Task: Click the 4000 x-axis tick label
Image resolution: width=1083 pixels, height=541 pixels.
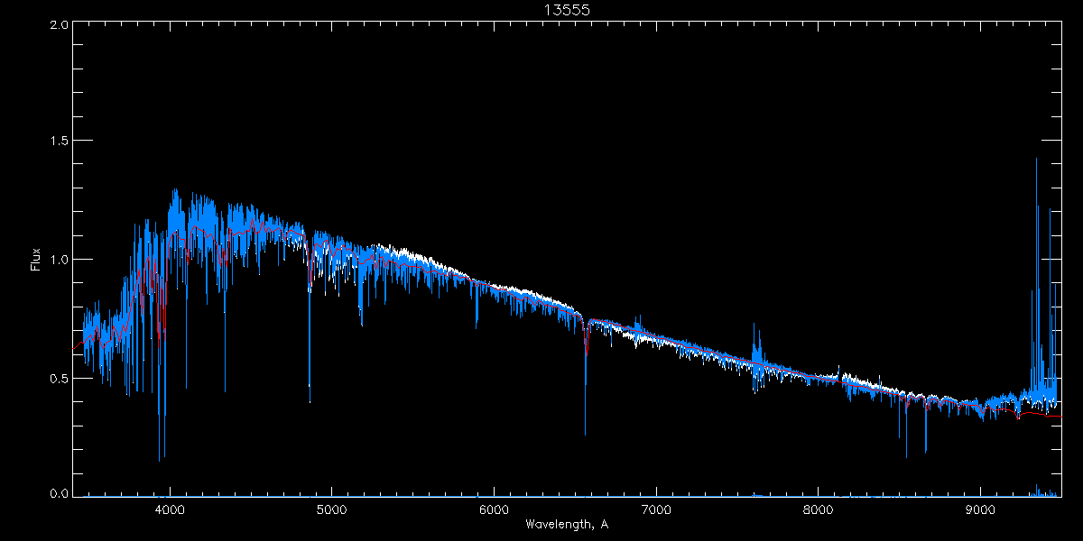Action: click(170, 509)
